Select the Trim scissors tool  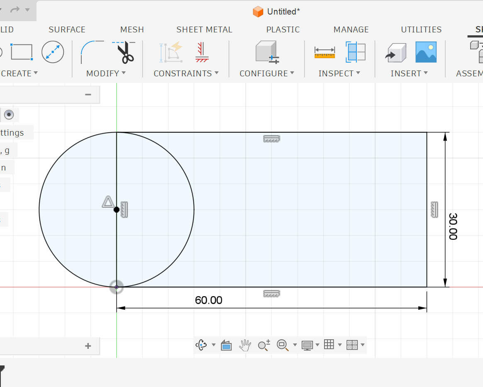(124, 52)
